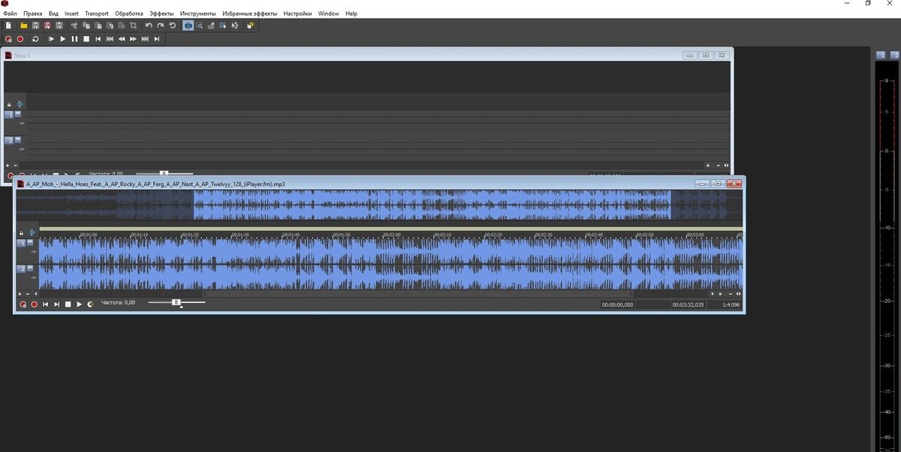Click Rewind in main transport bar
This screenshot has width=901, height=452.
121,39
